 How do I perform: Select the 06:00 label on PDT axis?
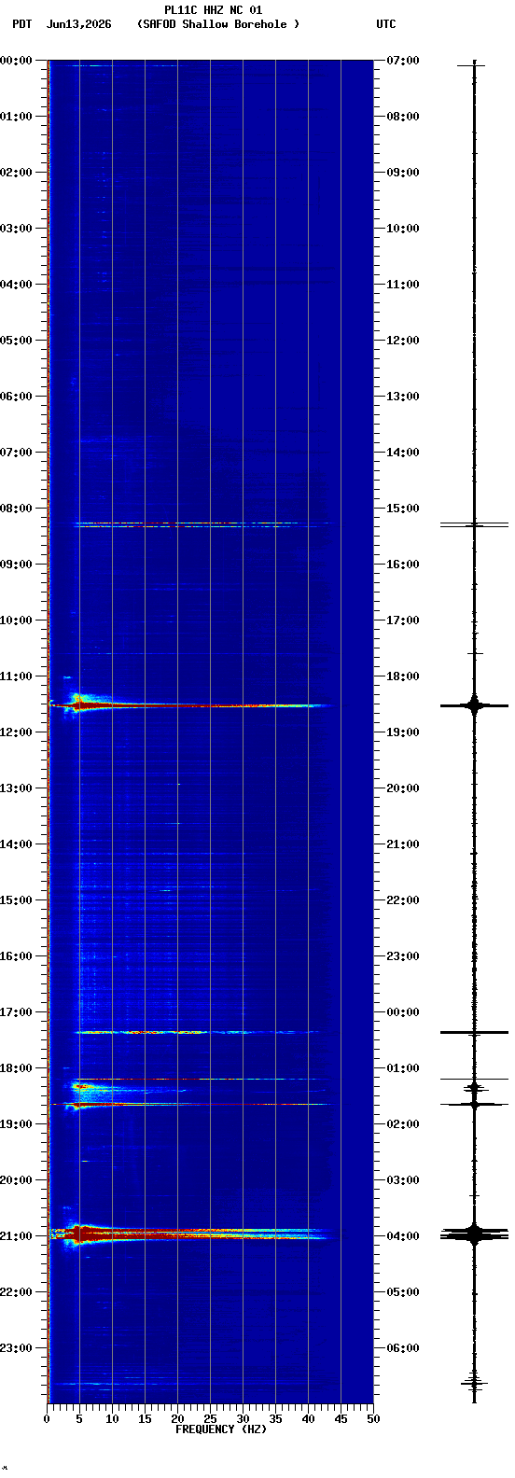[16, 397]
